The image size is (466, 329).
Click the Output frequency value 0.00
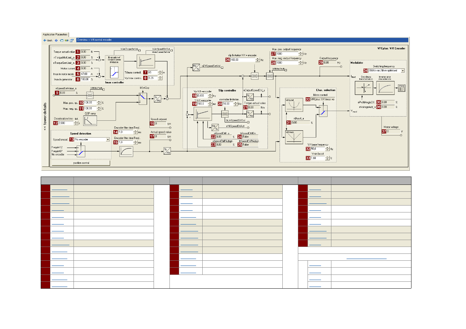tap(330, 63)
